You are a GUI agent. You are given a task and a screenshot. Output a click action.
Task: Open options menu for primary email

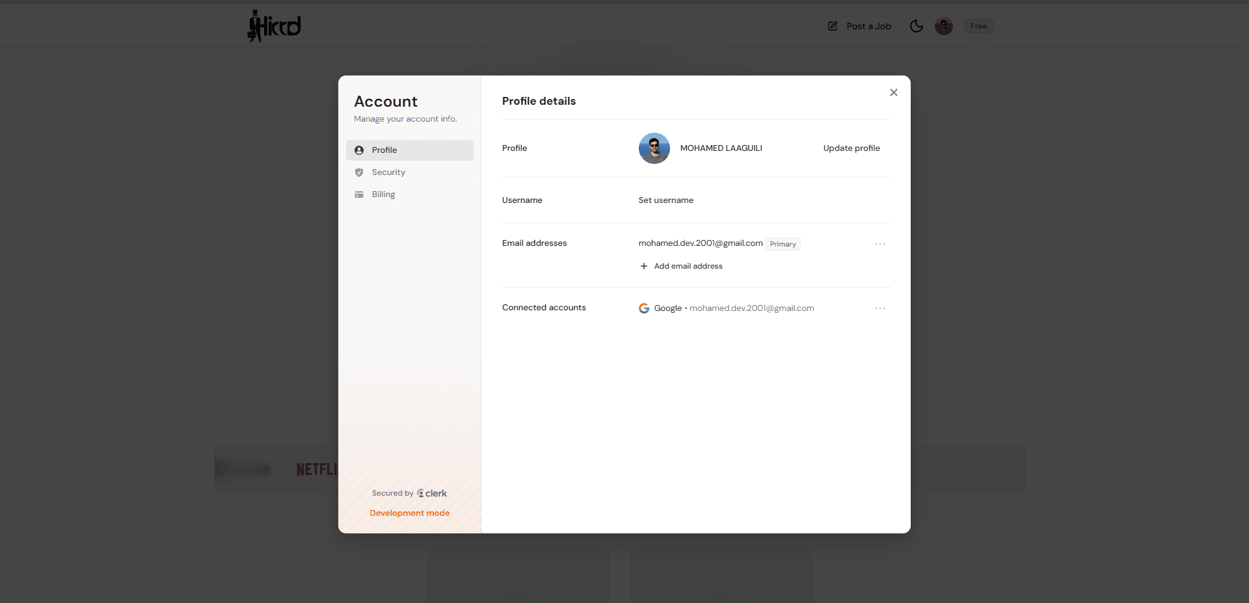pyautogui.click(x=880, y=244)
